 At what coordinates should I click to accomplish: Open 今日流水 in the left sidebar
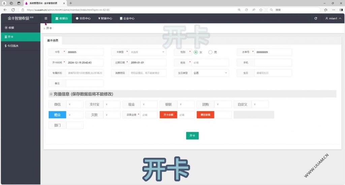[12, 45]
